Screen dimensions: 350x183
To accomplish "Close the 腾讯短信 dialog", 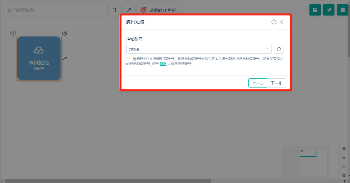I will (281, 22).
